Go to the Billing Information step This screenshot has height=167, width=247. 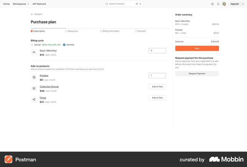pyautogui.click(x=110, y=31)
